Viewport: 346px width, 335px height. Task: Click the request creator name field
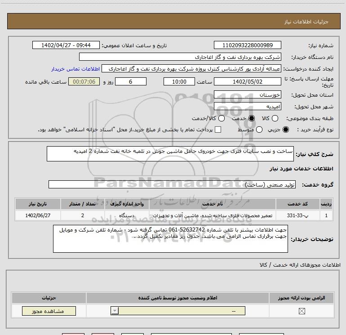pos(191,69)
